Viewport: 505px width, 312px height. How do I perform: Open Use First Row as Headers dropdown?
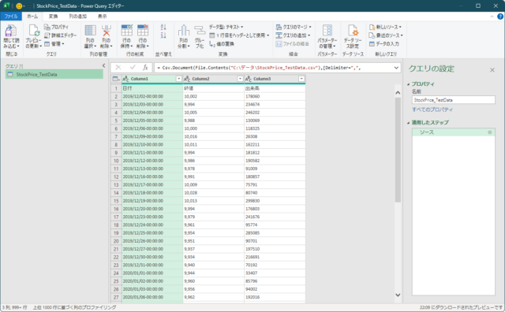point(239,35)
